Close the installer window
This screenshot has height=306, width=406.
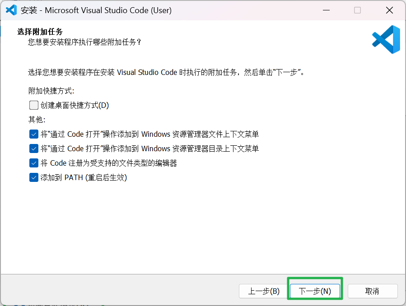[x=389, y=10]
